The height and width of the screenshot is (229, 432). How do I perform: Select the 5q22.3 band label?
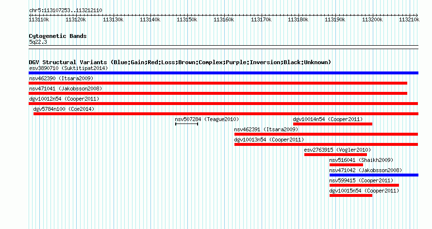38,42
